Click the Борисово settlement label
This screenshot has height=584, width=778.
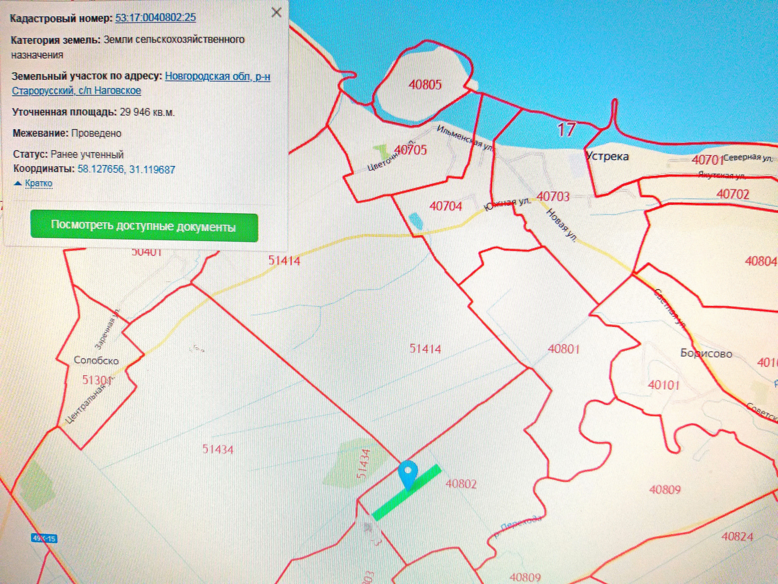(706, 354)
